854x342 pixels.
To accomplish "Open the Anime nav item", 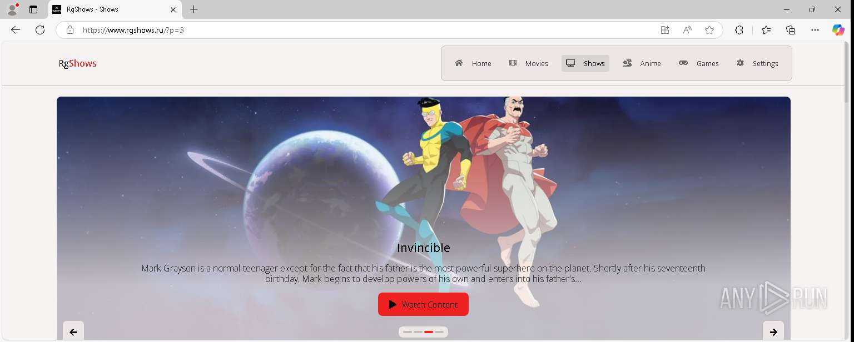I will click(642, 63).
